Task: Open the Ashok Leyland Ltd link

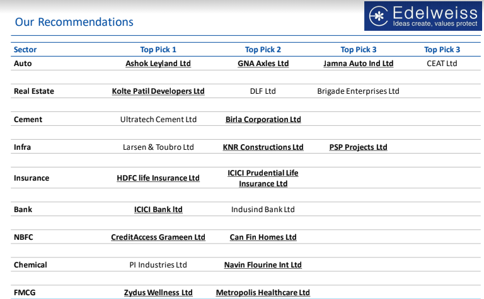Action: click(158, 64)
